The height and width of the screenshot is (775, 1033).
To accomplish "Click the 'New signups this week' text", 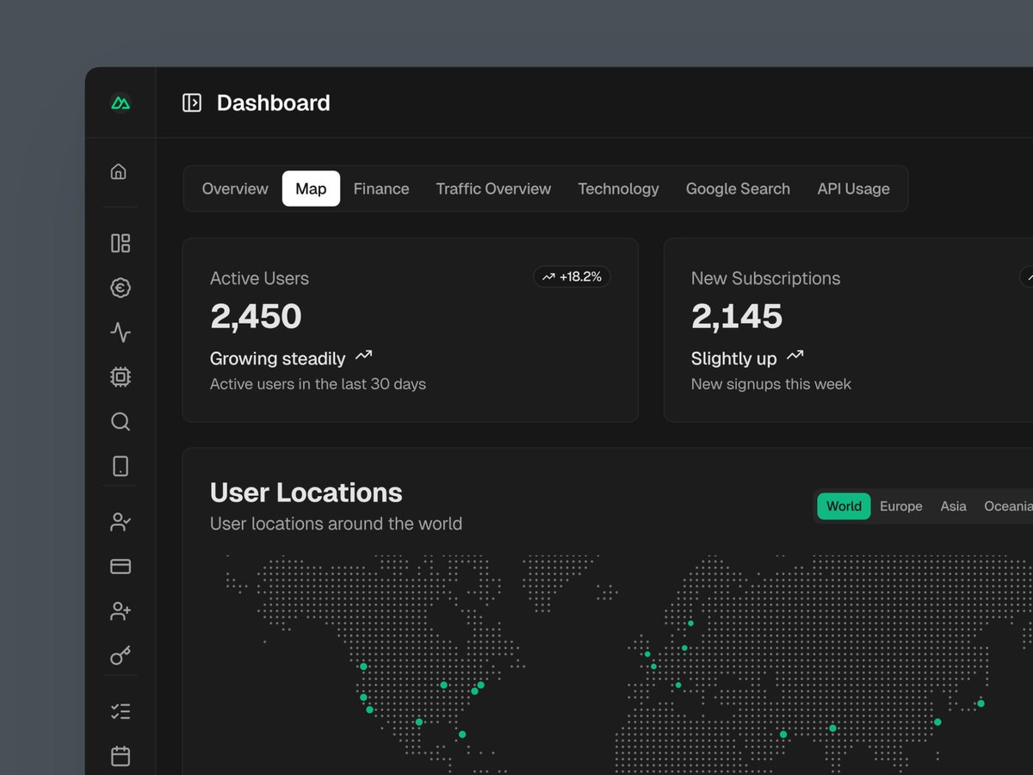I will [770, 384].
